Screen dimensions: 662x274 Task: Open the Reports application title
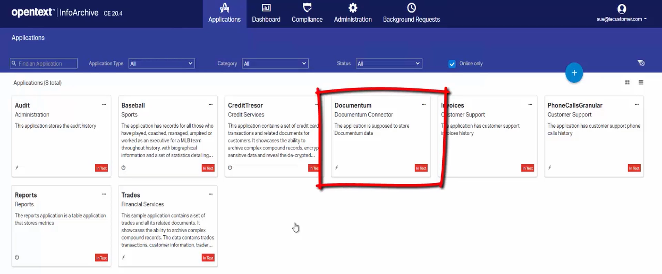[x=26, y=195]
